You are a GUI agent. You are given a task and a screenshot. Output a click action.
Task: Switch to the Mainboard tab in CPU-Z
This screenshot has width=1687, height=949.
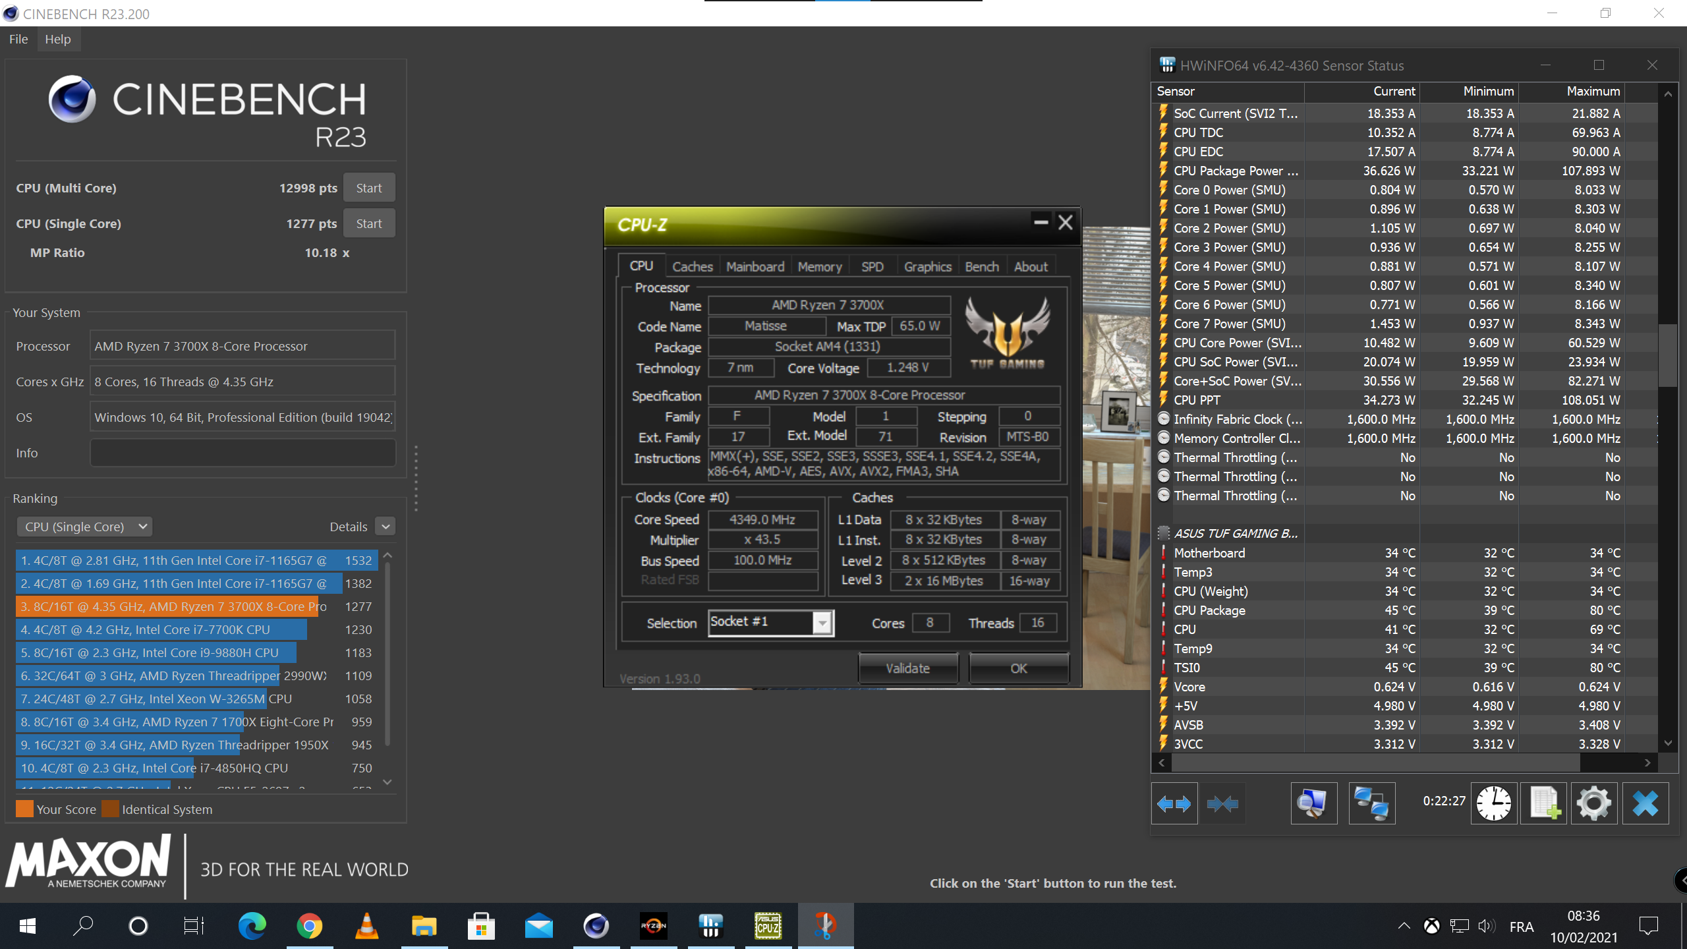click(755, 266)
